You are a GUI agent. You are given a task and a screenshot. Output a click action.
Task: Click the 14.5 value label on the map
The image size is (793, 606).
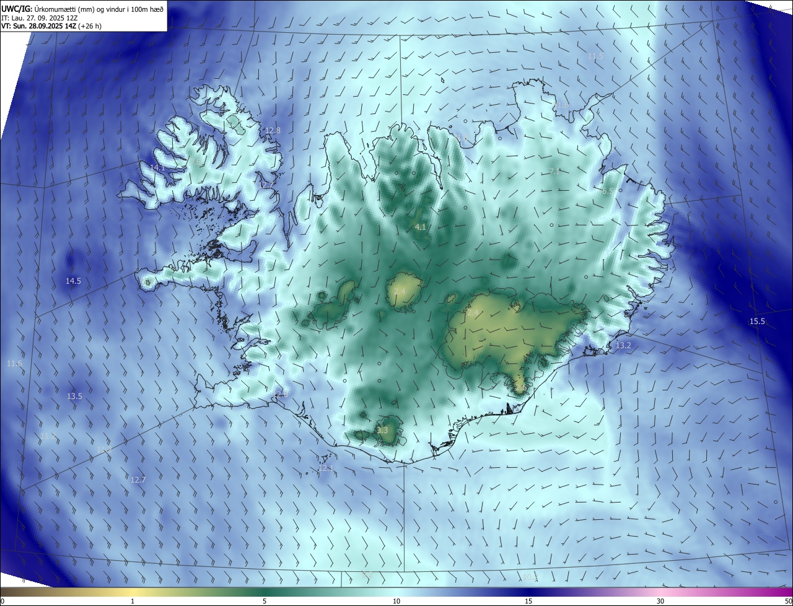tap(73, 281)
